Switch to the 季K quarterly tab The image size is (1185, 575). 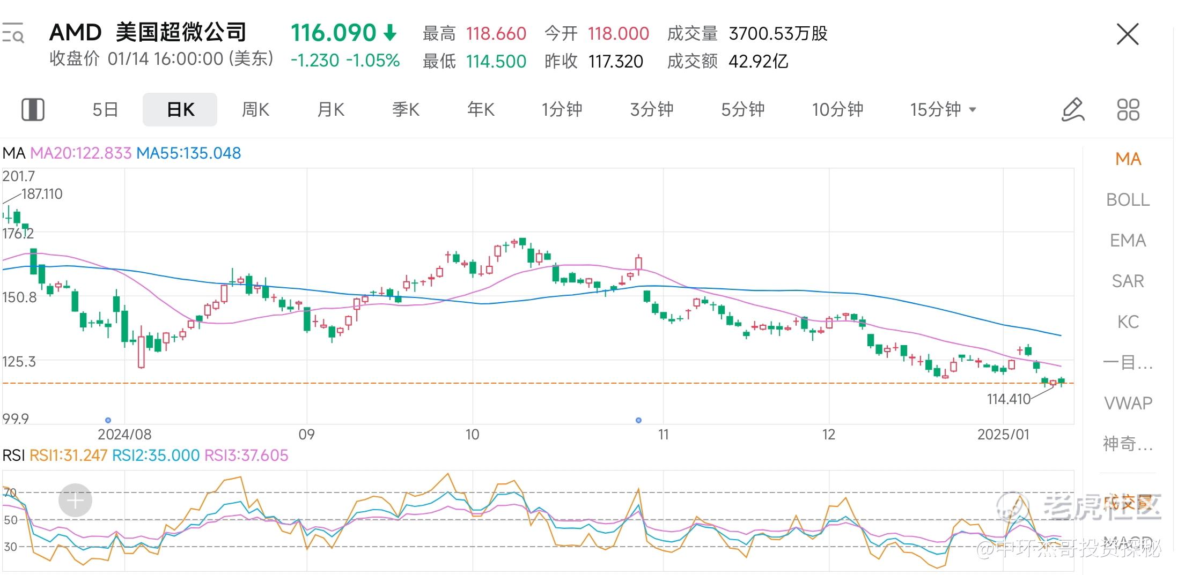coord(406,109)
